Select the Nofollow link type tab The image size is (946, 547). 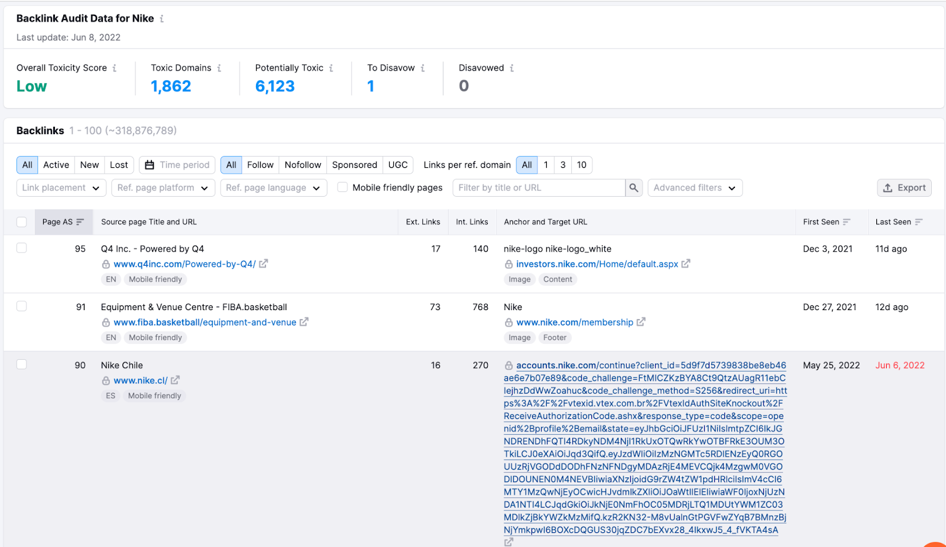coord(303,165)
